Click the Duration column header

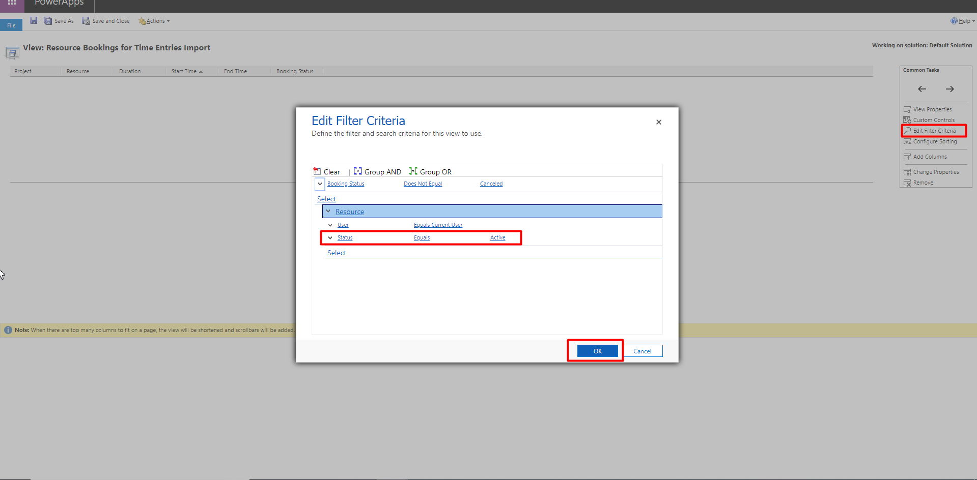[x=130, y=71]
